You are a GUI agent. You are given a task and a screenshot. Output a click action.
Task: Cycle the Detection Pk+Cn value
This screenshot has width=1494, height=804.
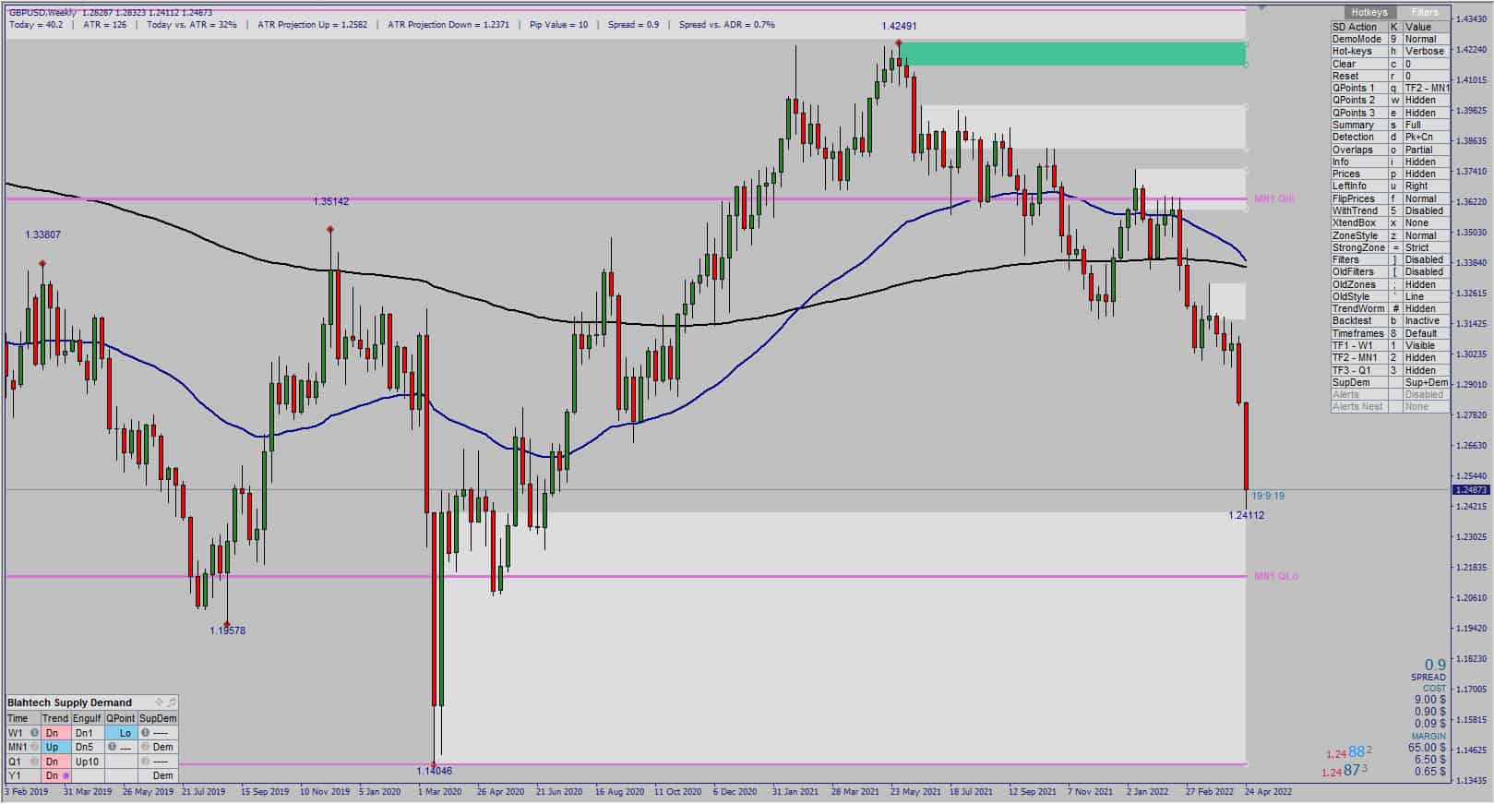[1426, 137]
